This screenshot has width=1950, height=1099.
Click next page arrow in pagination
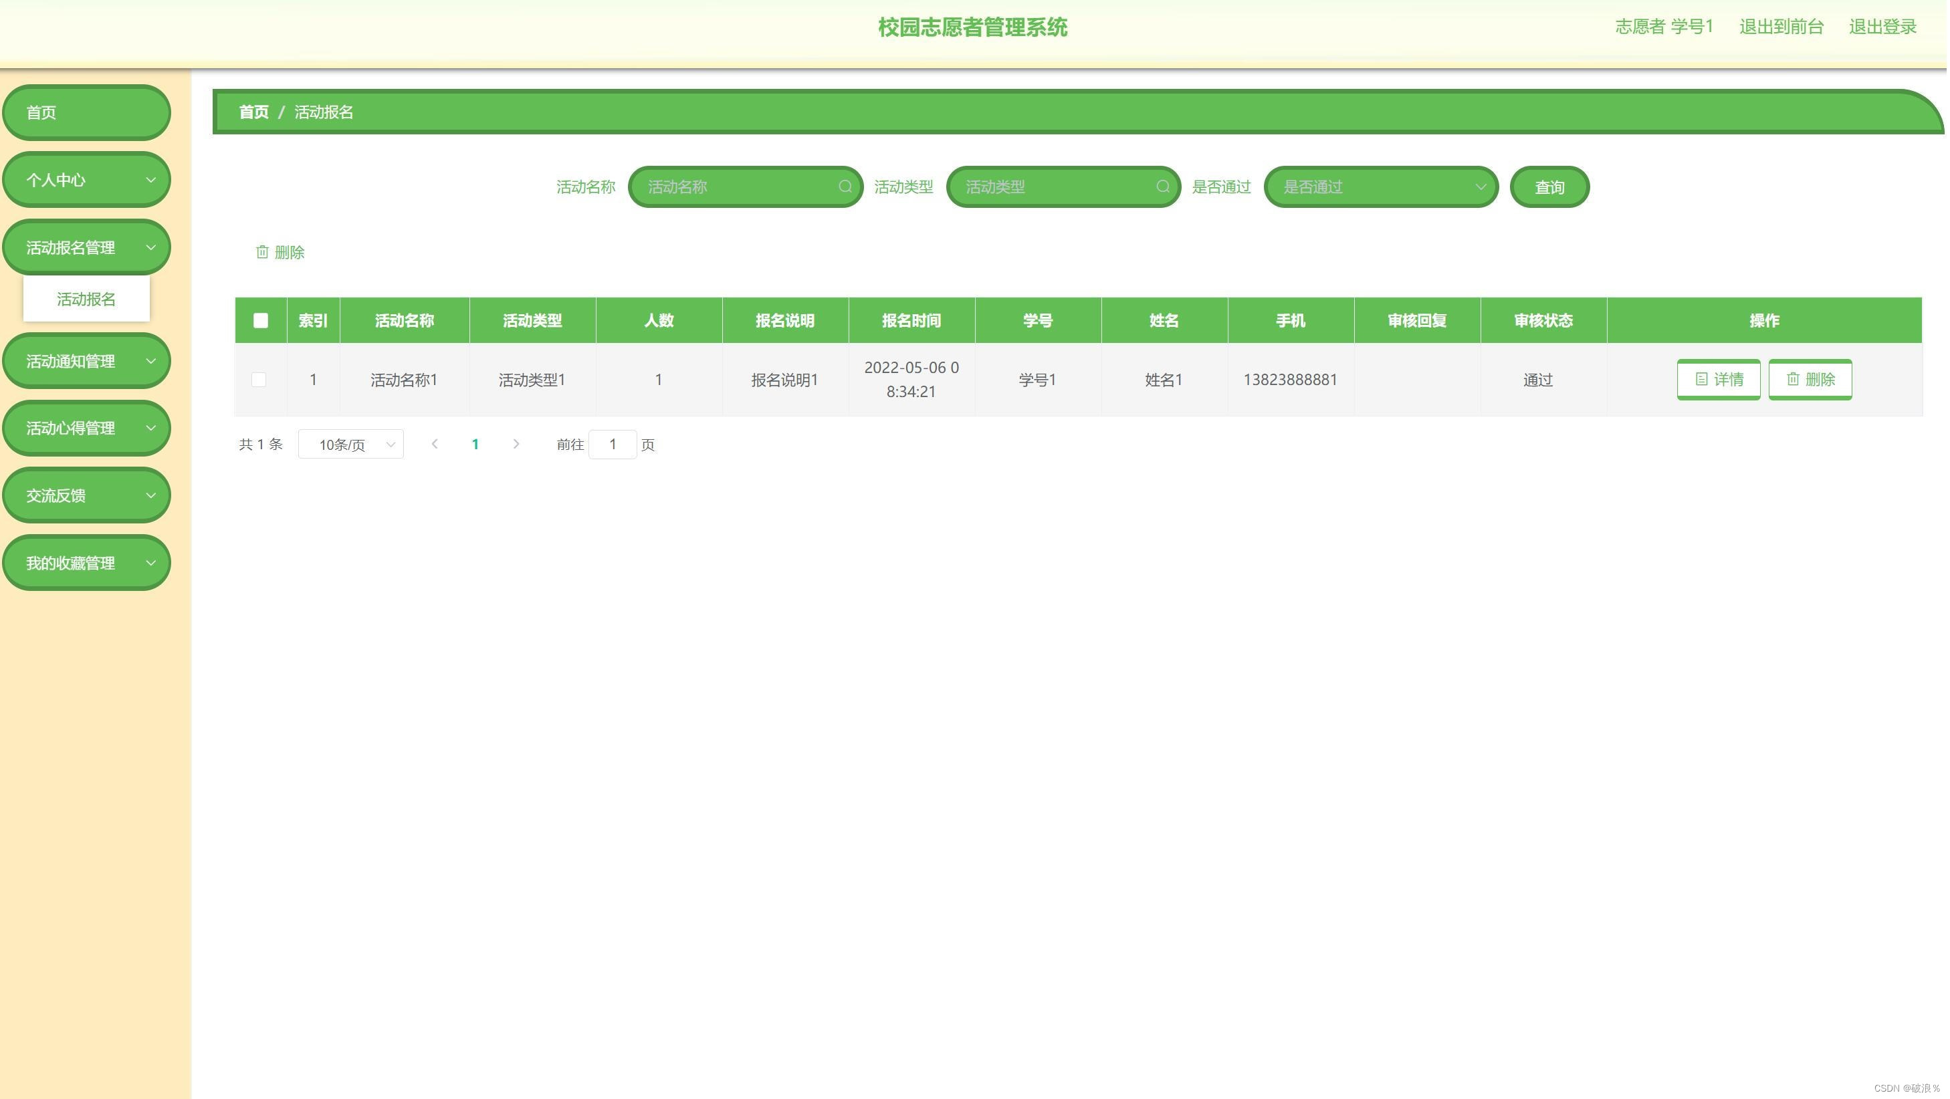(516, 445)
